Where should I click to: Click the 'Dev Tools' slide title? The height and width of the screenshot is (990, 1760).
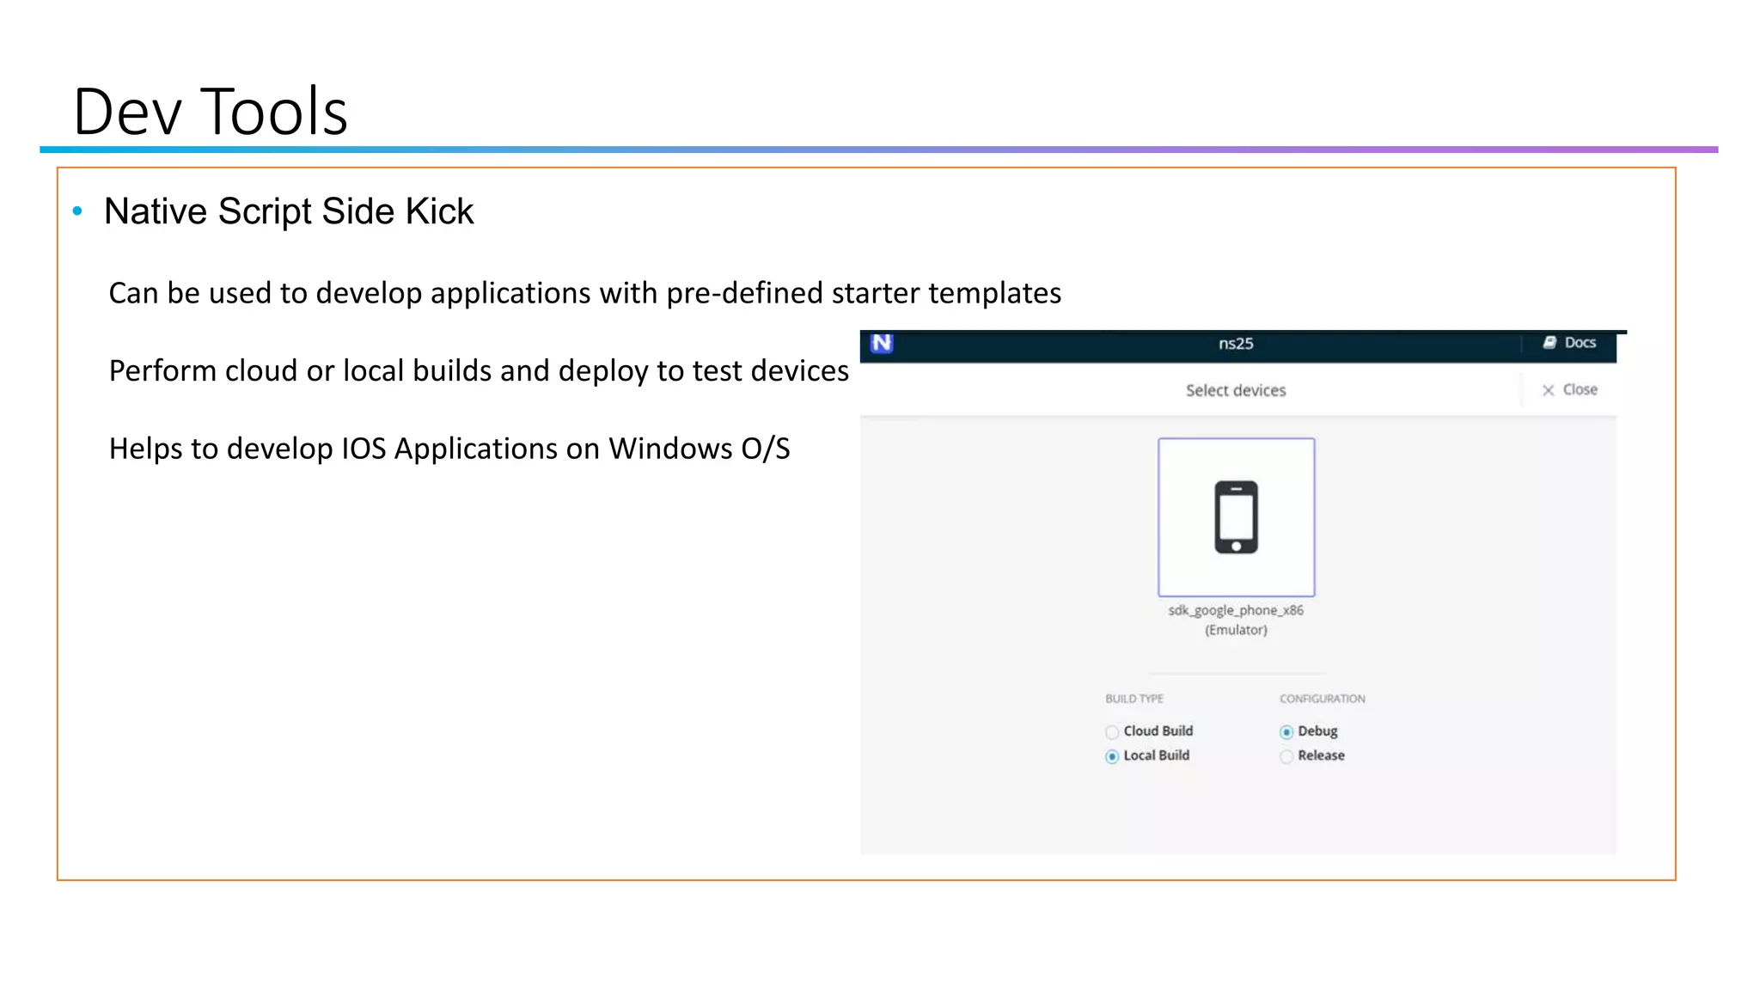tap(211, 112)
